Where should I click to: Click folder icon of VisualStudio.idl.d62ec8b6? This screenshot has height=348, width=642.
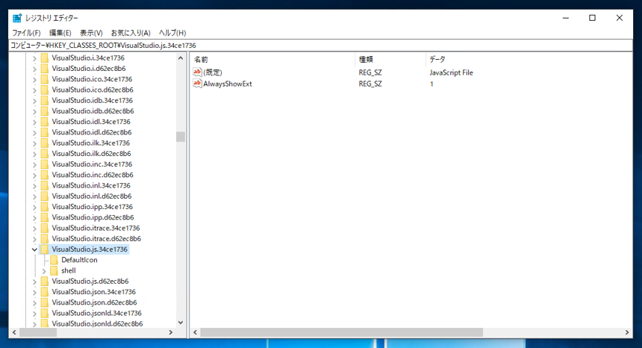click(45, 132)
